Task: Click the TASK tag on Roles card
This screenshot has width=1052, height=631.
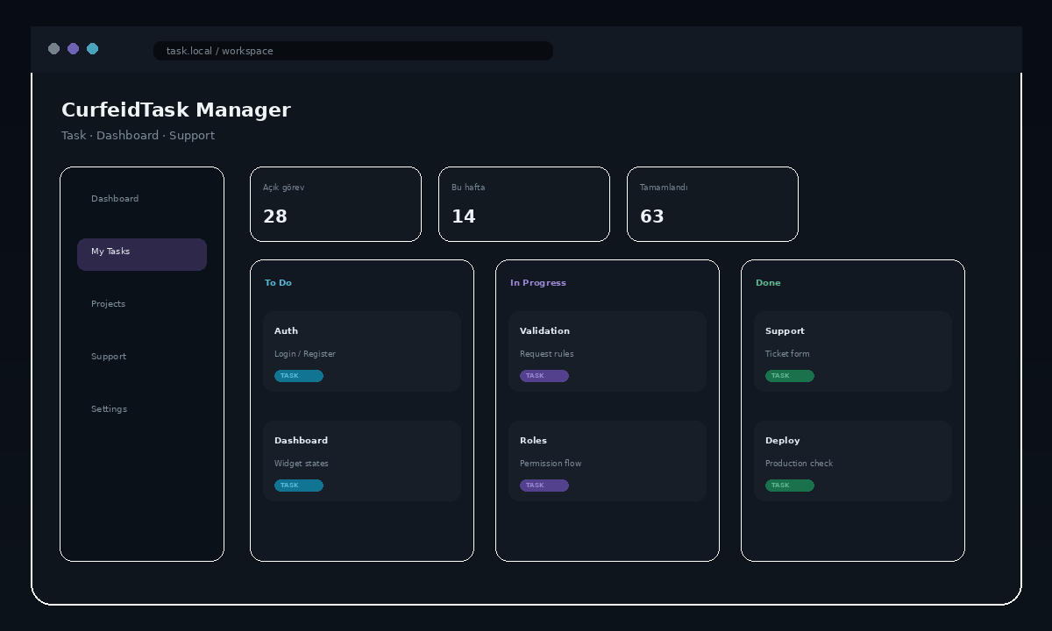Action: tap(544, 486)
